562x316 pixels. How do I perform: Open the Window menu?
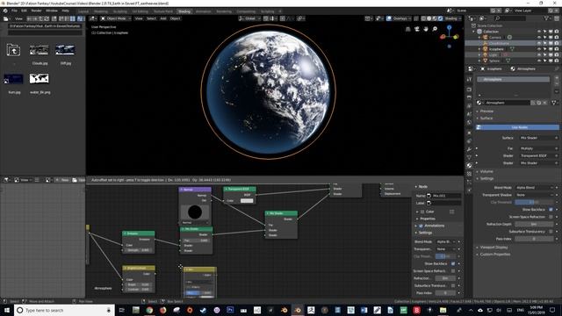(x=52, y=11)
